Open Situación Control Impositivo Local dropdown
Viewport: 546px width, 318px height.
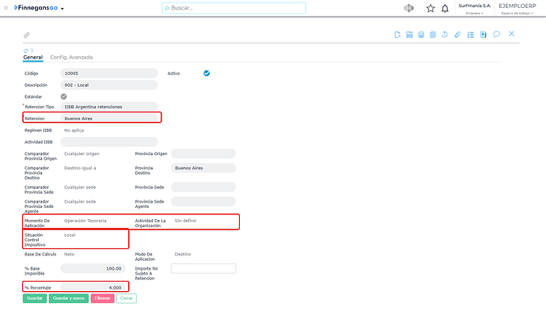(70, 235)
